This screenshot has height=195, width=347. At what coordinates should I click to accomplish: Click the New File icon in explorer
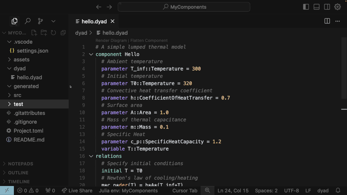click(x=34, y=33)
